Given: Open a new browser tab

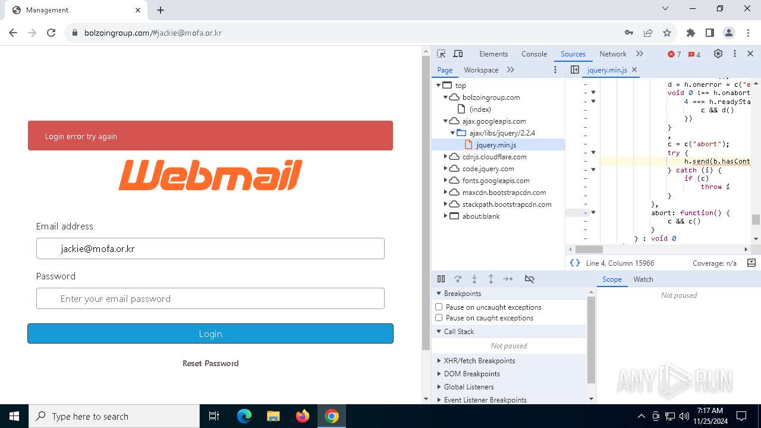Looking at the screenshot, I should coord(161,10).
